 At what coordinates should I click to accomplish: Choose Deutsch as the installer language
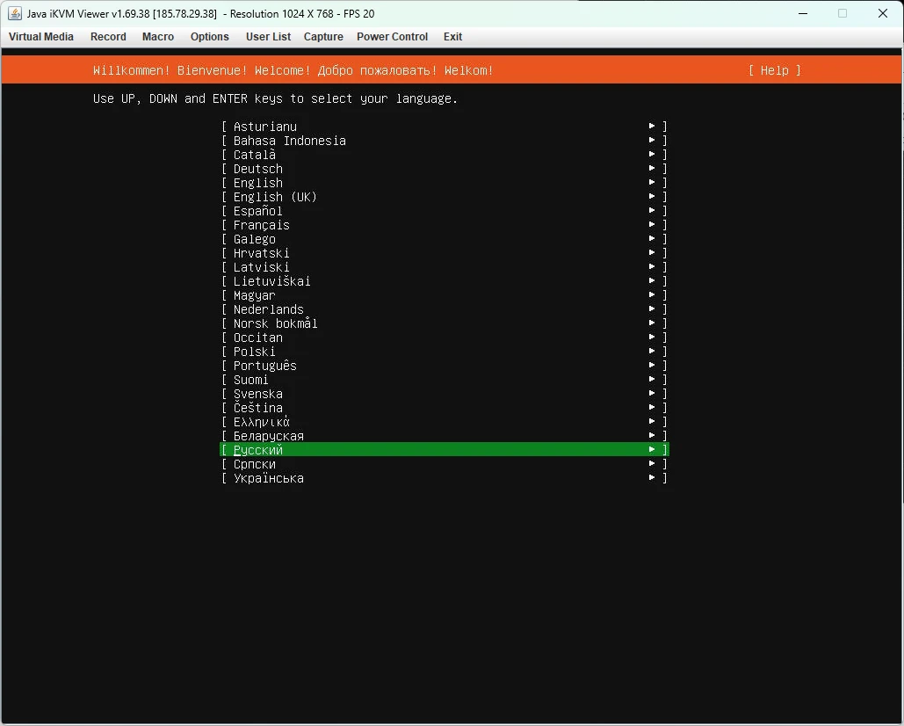pos(258,169)
